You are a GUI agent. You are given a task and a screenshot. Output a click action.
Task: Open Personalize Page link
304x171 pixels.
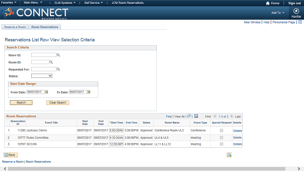tap(284, 22)
